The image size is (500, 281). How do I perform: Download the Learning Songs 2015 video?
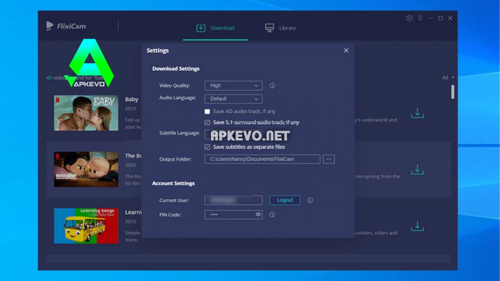417,226
